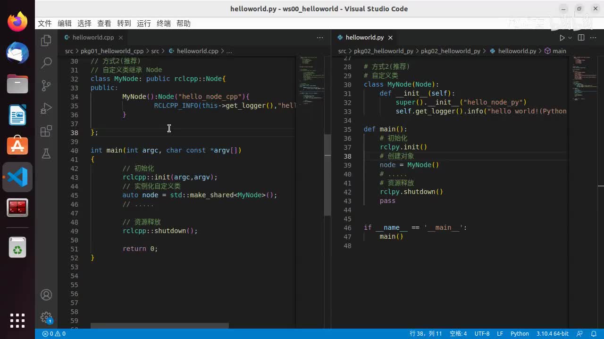Place cursor on return 0; line
This screenshot has height=339, width=604.
click(x=140, y=249)
